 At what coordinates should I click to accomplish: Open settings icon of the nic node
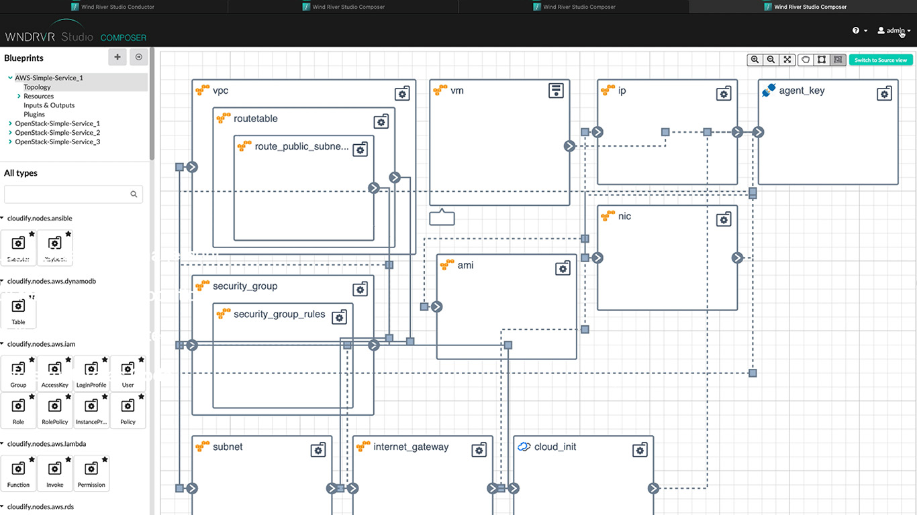pyautogui.click(x=724, y=219)
